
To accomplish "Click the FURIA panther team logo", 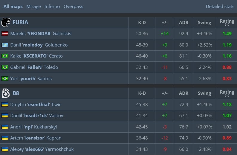I will tap(5, 22).
